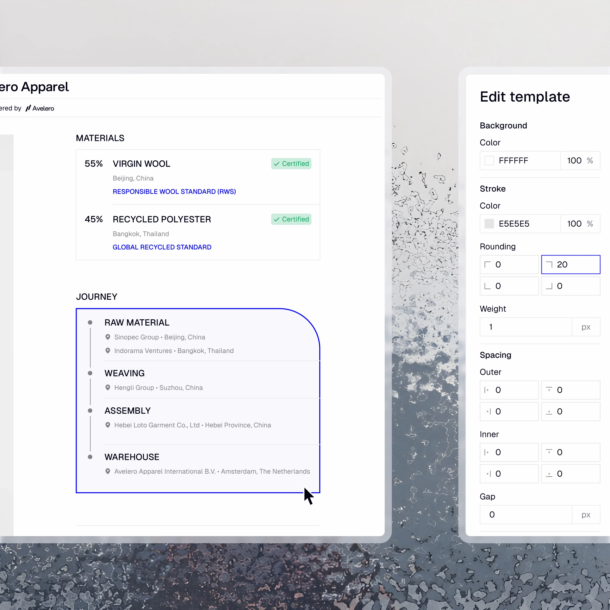Click the Virgin Wool Certified badge

point(291,164)
